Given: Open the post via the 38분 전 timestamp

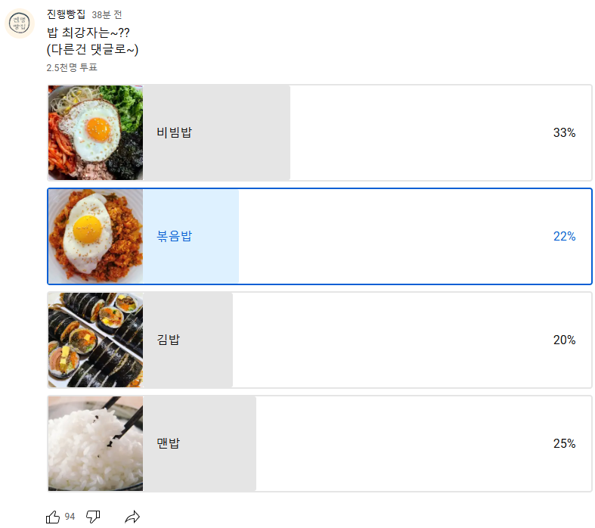Looking at the screenshot, I should (107, 15).
